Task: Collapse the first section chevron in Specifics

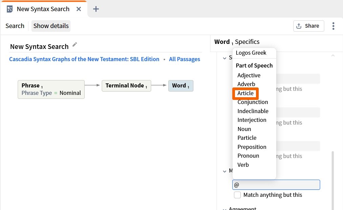Action: tap(224, 58)
